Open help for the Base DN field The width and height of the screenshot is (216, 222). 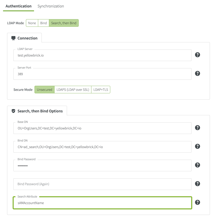coord(198,128)
